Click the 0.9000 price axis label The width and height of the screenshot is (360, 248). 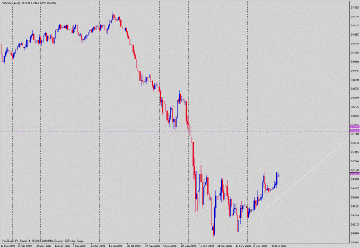[x=355, y=62]
